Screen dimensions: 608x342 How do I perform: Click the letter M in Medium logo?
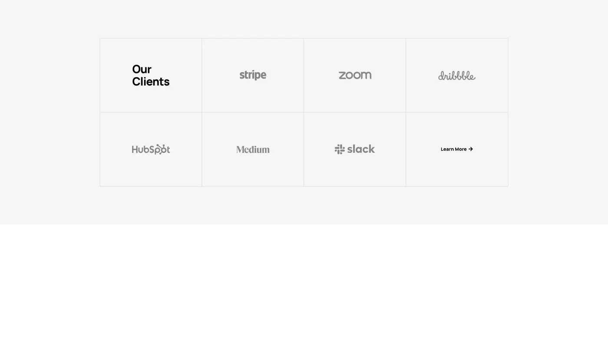tap(240, 150)
